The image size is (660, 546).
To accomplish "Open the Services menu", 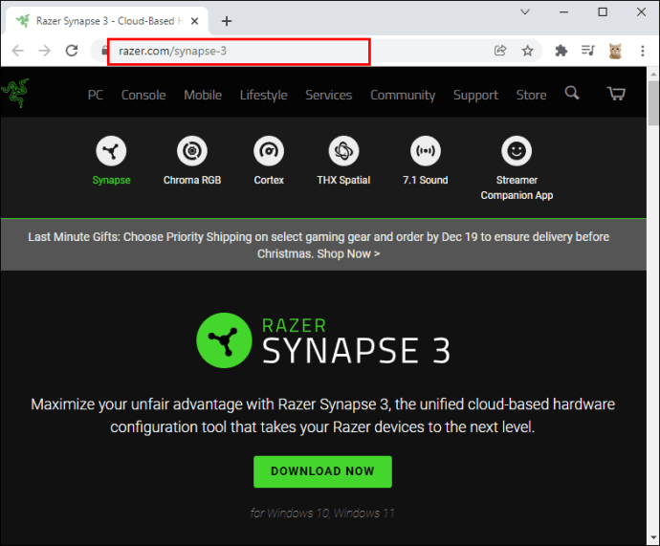I will click(329, 95).
